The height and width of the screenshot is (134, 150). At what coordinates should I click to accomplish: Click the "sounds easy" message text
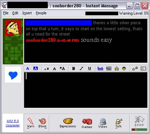tap(96, 40)
